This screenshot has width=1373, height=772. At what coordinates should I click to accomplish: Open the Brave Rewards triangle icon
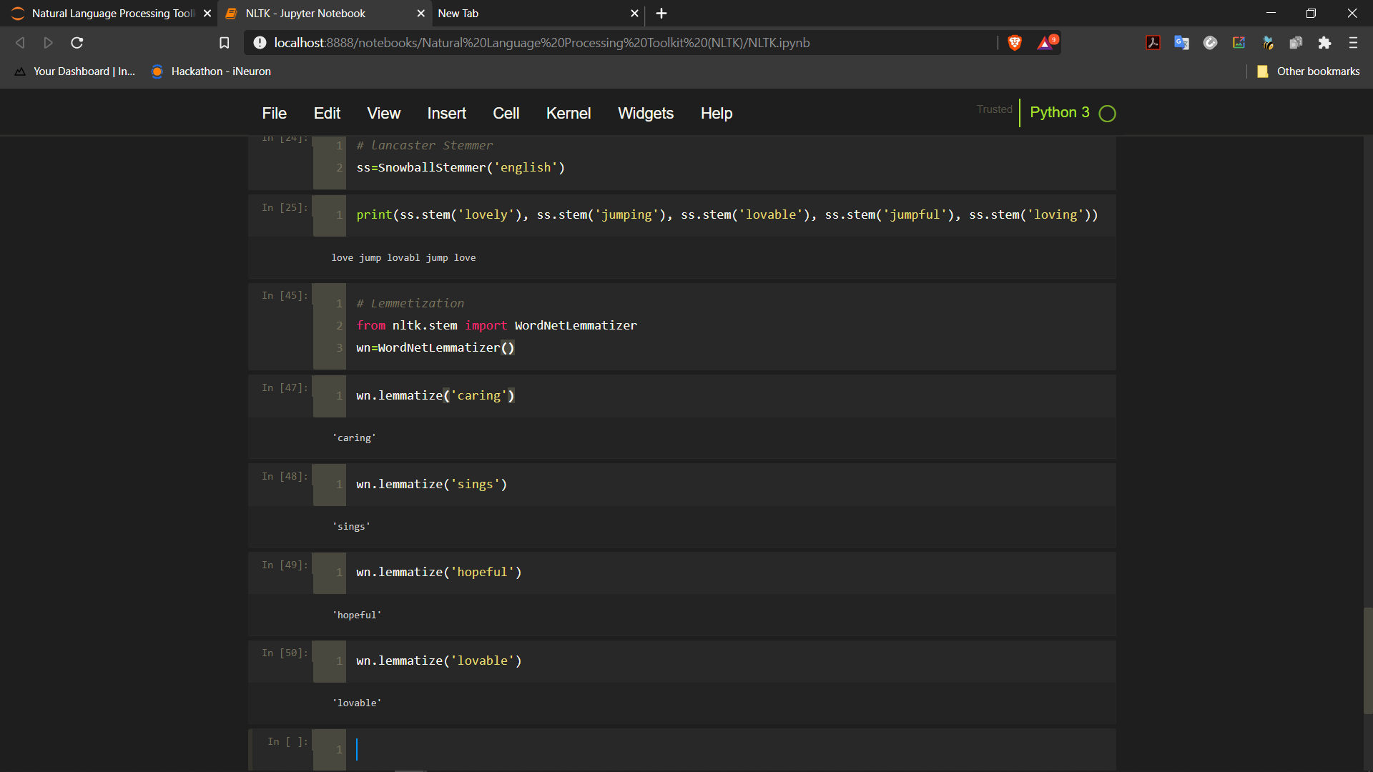[1048, 42]
